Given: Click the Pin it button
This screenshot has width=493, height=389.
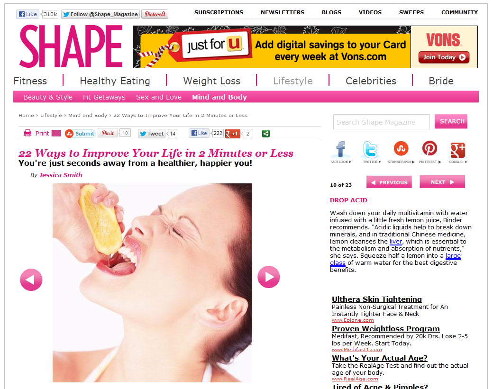Looking at the screenshot, I should pos(108,133).
